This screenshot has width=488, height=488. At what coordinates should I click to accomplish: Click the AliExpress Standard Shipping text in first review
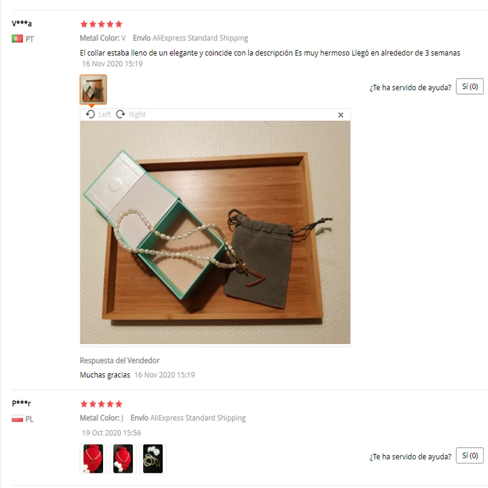pyautogui.click(x=200, y=38)
